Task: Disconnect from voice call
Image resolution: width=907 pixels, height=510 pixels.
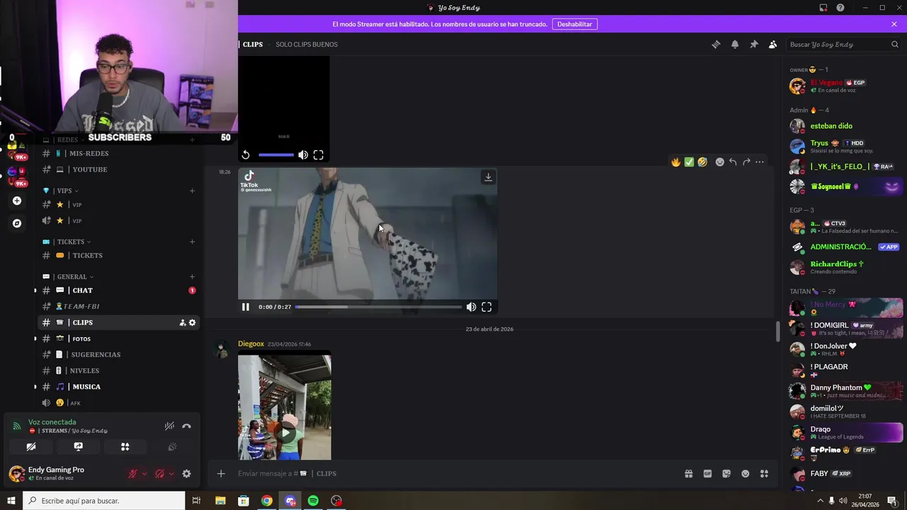Action: [x=186, y=426]
